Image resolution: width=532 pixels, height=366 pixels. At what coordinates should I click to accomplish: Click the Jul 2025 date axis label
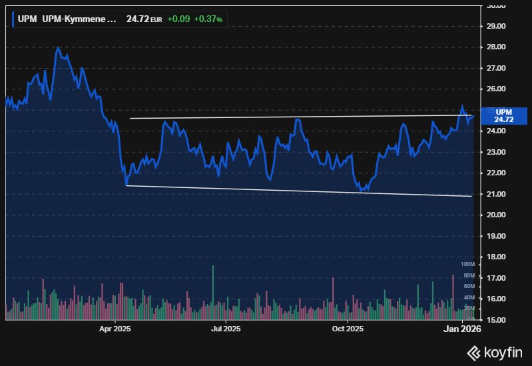pos(226,329)
